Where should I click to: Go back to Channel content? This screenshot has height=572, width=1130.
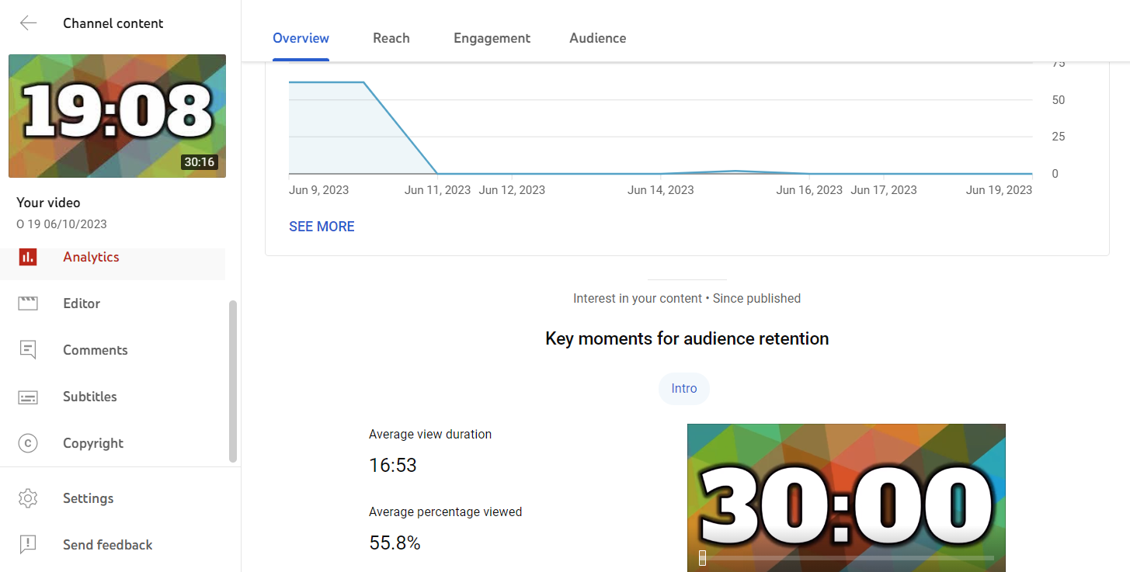[28, 23]
